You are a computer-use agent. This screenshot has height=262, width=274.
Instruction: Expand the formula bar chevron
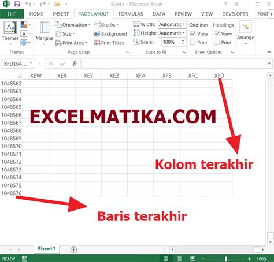tap(269, 63)
